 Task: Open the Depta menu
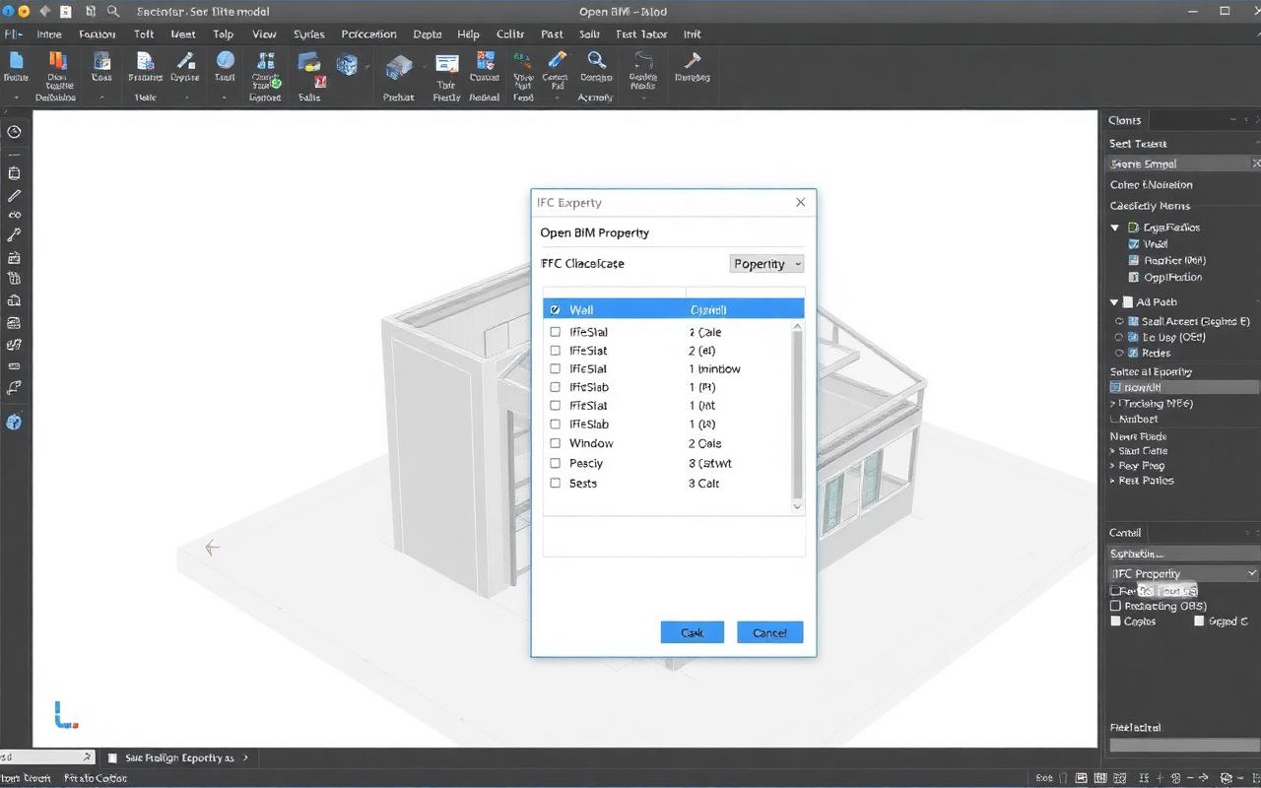click(428, 33)
